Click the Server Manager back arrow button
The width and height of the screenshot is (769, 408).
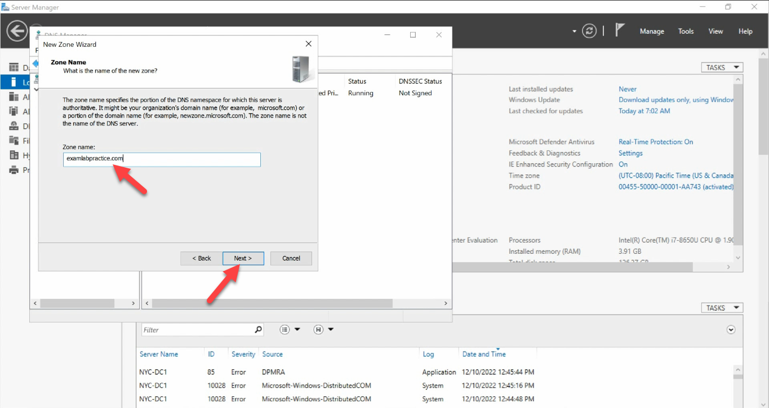coord(17,30)
